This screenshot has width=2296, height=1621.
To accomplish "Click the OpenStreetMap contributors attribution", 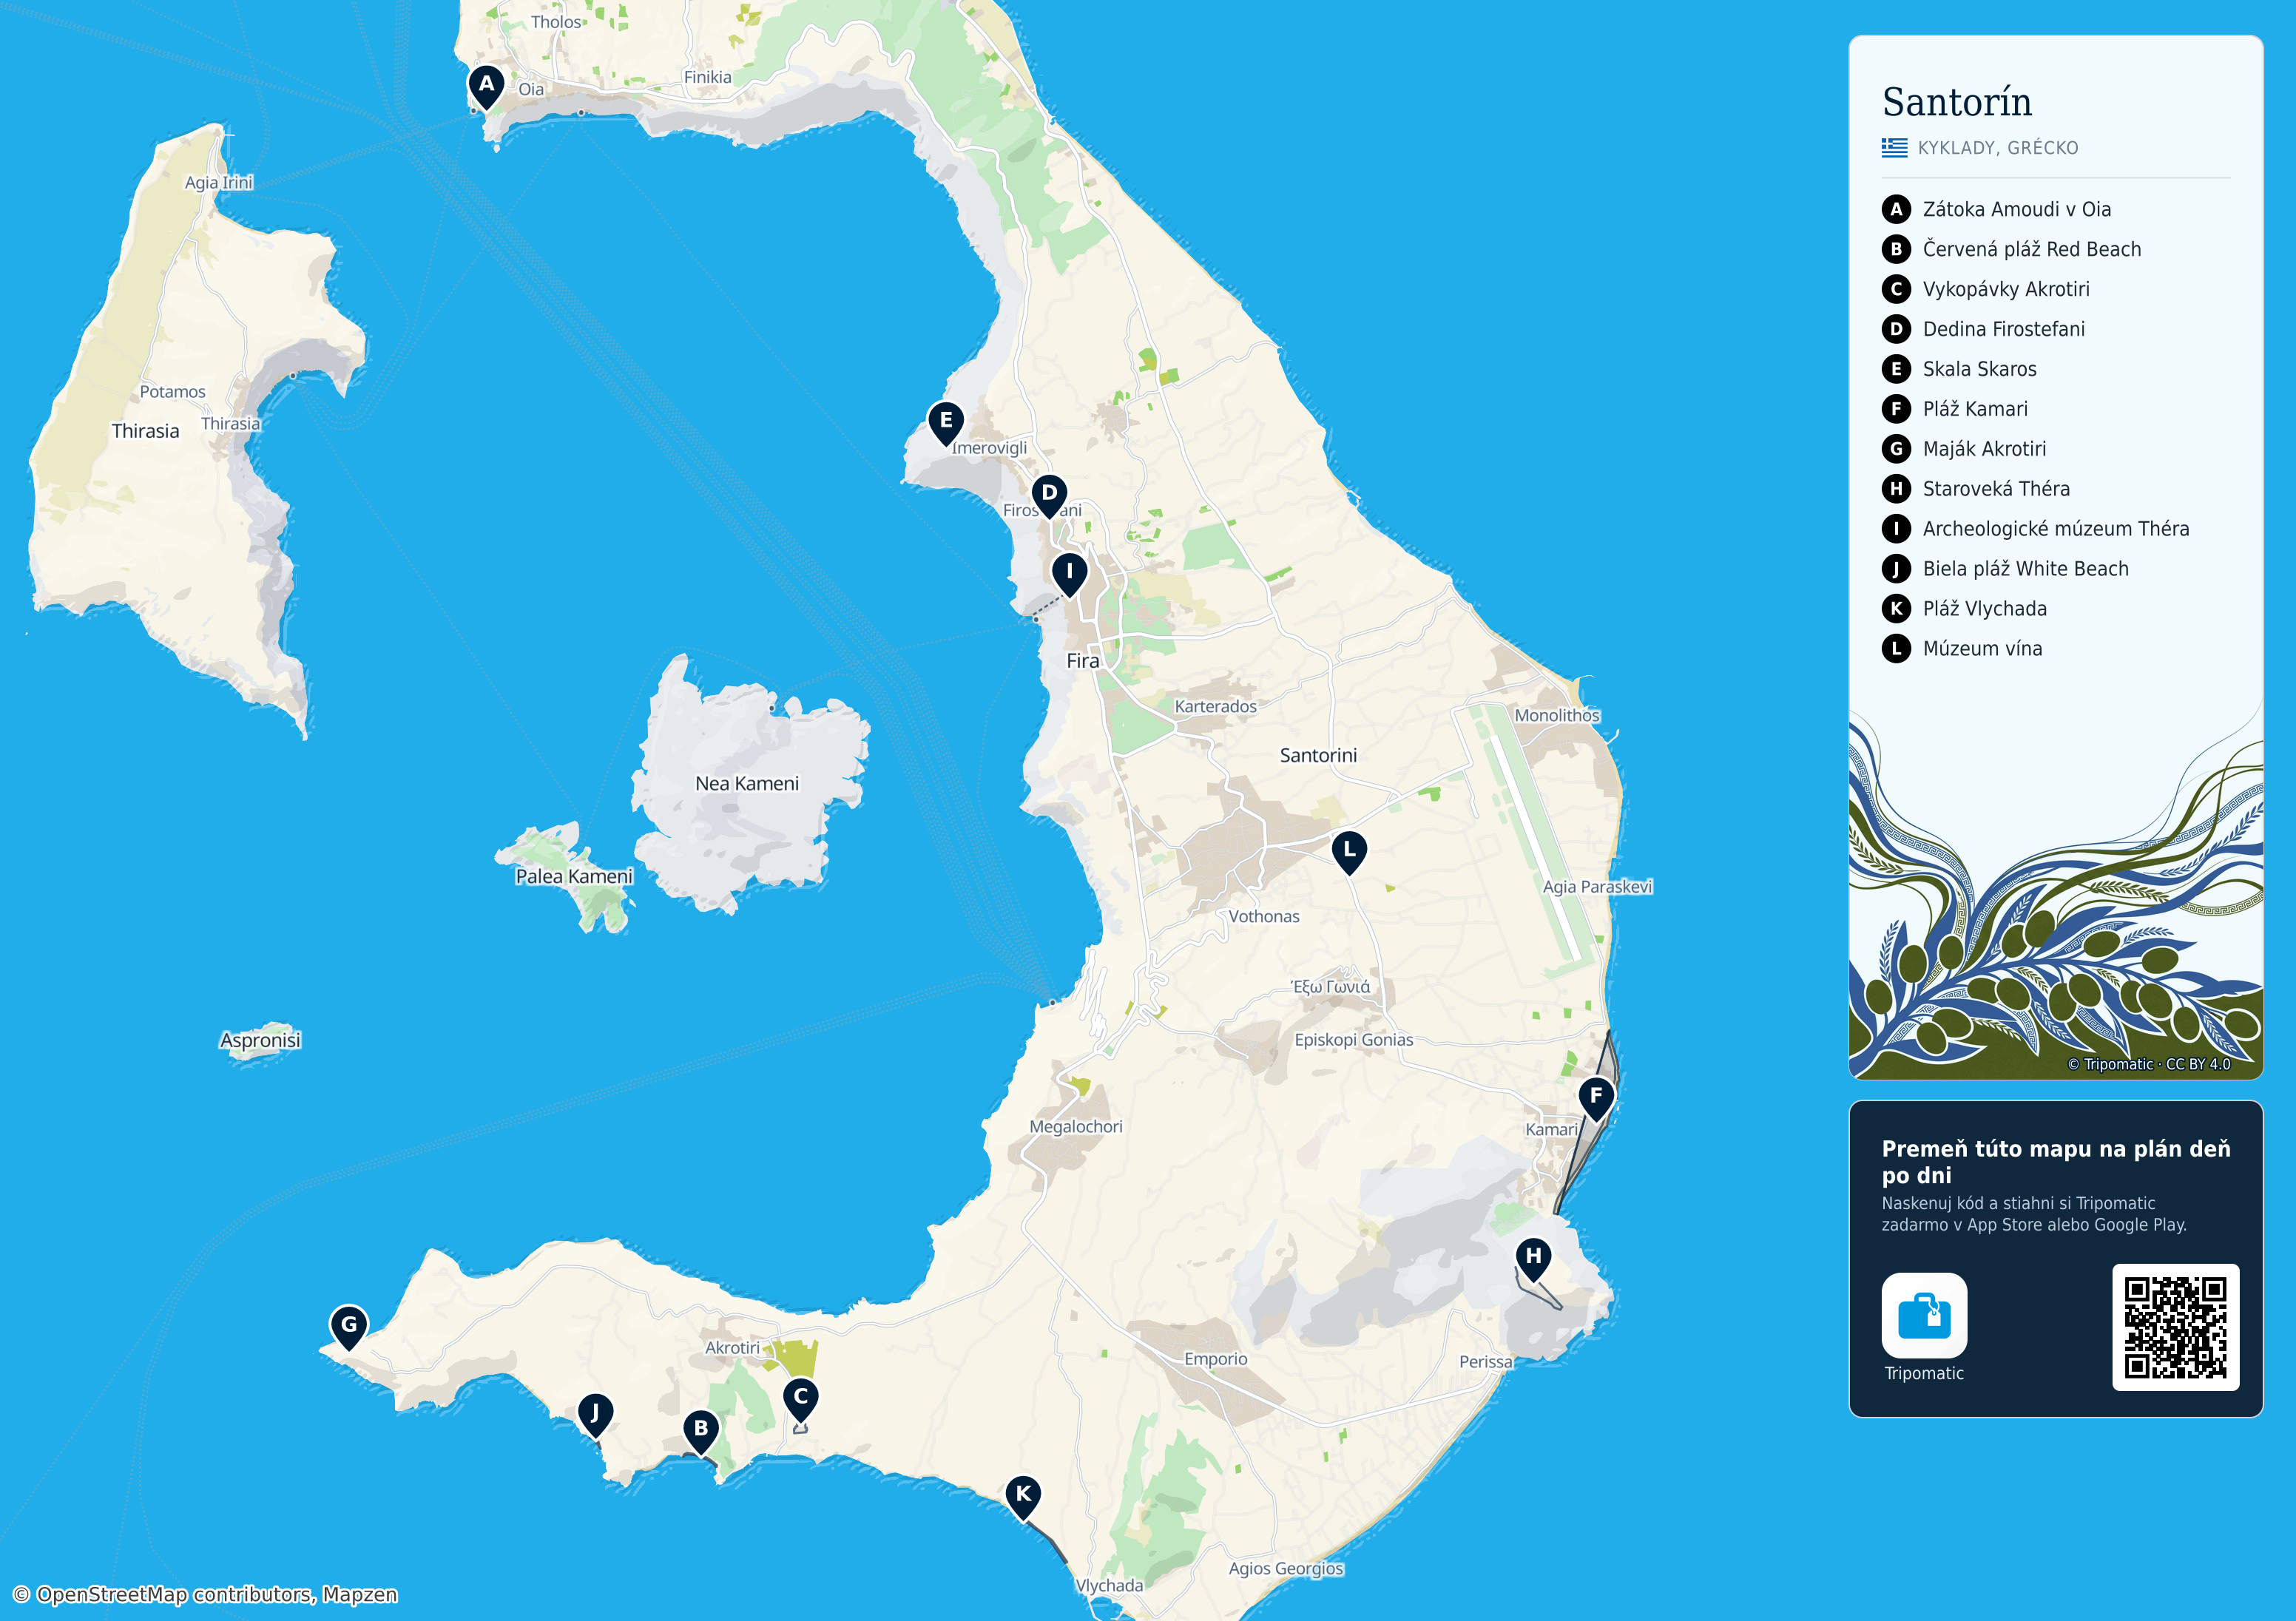I will (205, 1594).
